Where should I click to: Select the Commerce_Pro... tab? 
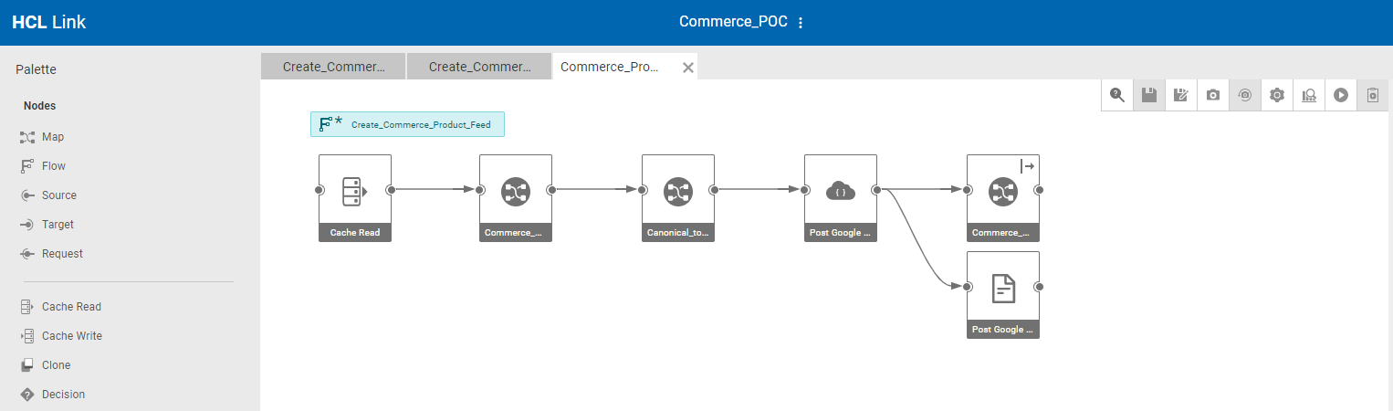click(x=610, y=67)
